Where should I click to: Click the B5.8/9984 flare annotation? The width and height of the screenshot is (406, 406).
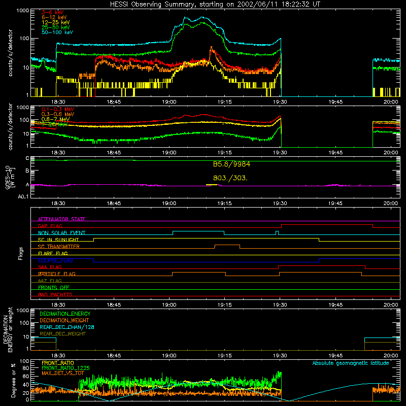click(x=232, y=164)
